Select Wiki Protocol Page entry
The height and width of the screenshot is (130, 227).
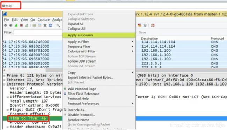(82, 89)
